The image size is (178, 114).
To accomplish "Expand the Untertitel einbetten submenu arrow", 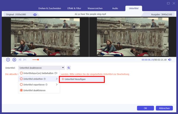I will [x=57, y=79].
